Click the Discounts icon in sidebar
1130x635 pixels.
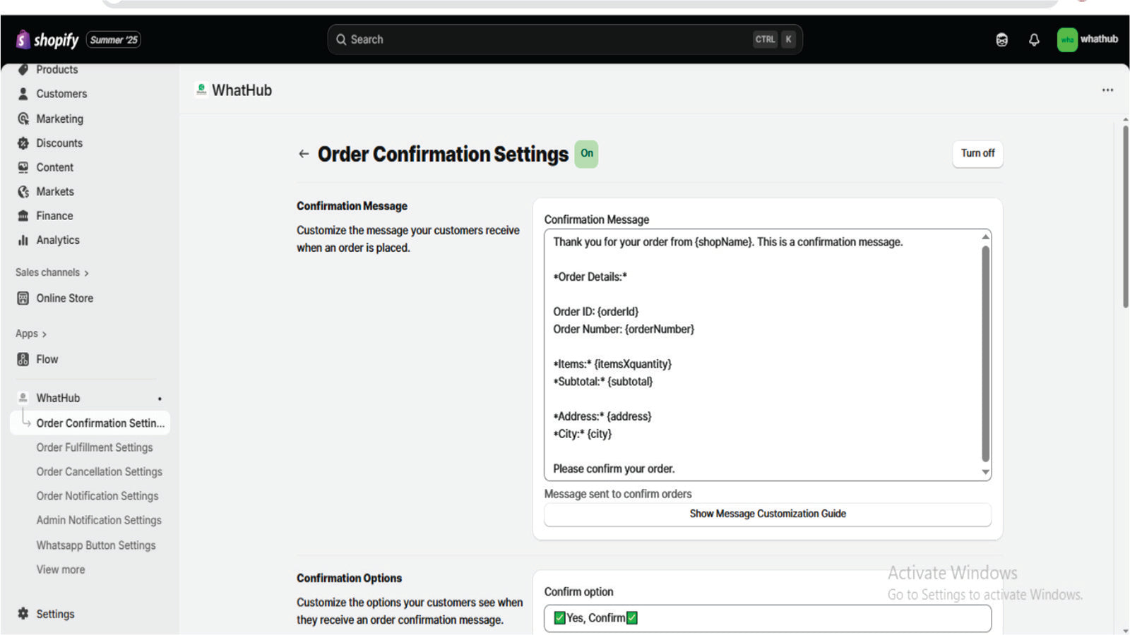point(23,143)
